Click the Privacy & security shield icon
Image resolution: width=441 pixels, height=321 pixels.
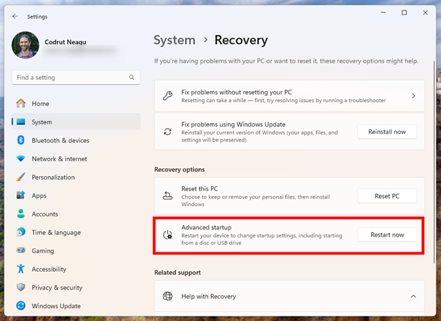[21, 287]
